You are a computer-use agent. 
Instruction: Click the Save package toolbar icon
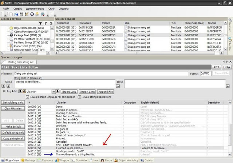21,14
